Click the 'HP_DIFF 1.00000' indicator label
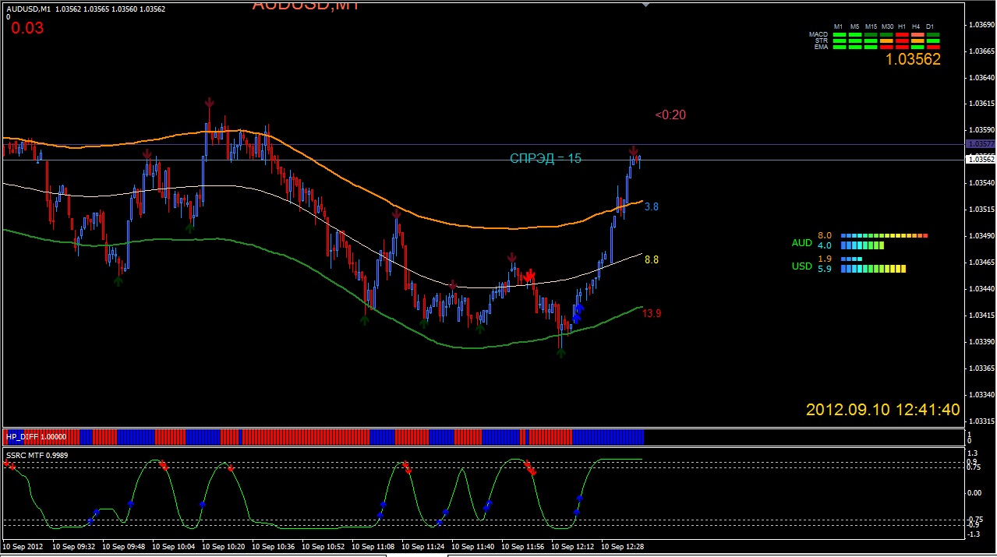997x557 pixels. tap(36, 437)
